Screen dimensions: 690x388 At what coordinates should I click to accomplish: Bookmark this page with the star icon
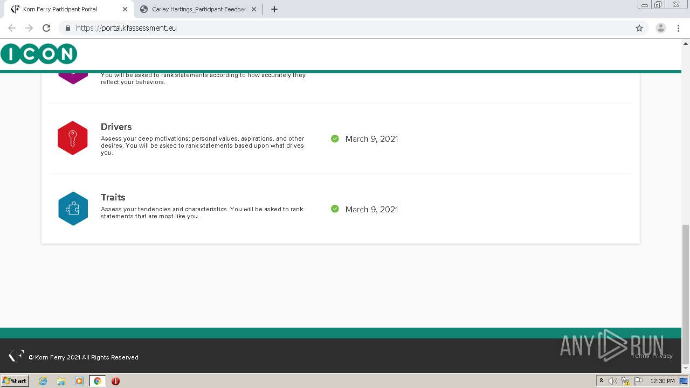point(639,28)
